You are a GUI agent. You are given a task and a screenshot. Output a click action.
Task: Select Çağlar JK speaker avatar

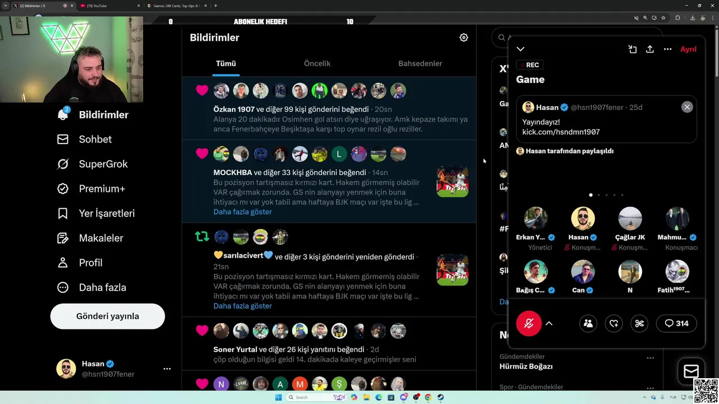(630, 219)
